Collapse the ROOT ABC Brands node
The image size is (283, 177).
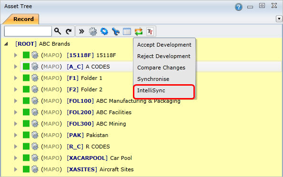point(6,44)
